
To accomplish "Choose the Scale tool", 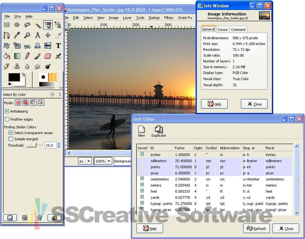I will point(17,46).
